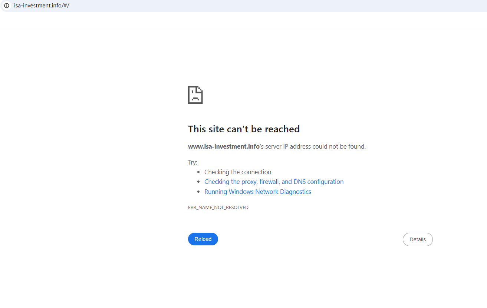Click the blank bar beneath the address bar

pos(243,19)
